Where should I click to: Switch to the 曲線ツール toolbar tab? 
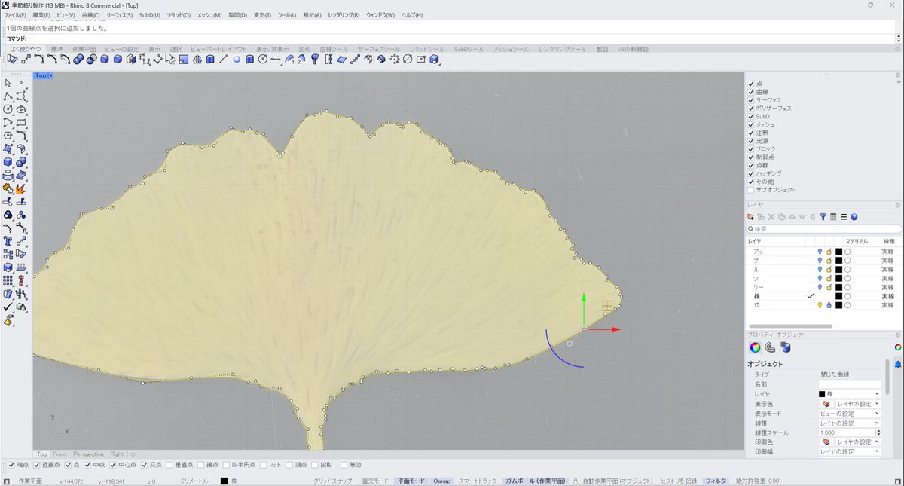[x=334, y=49]
